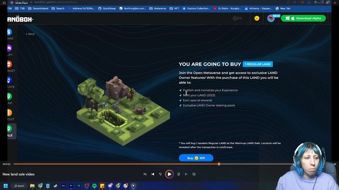Open the Address 0x7929c bookmark
339x190 pixels.
point(81,8)
